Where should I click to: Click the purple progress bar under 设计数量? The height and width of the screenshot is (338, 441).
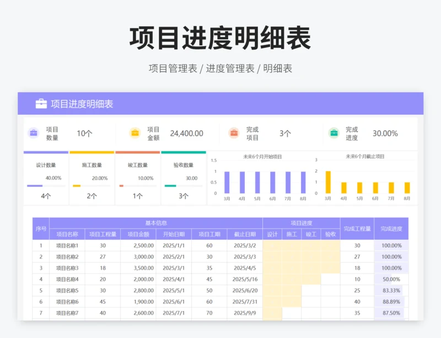(35, 186)
